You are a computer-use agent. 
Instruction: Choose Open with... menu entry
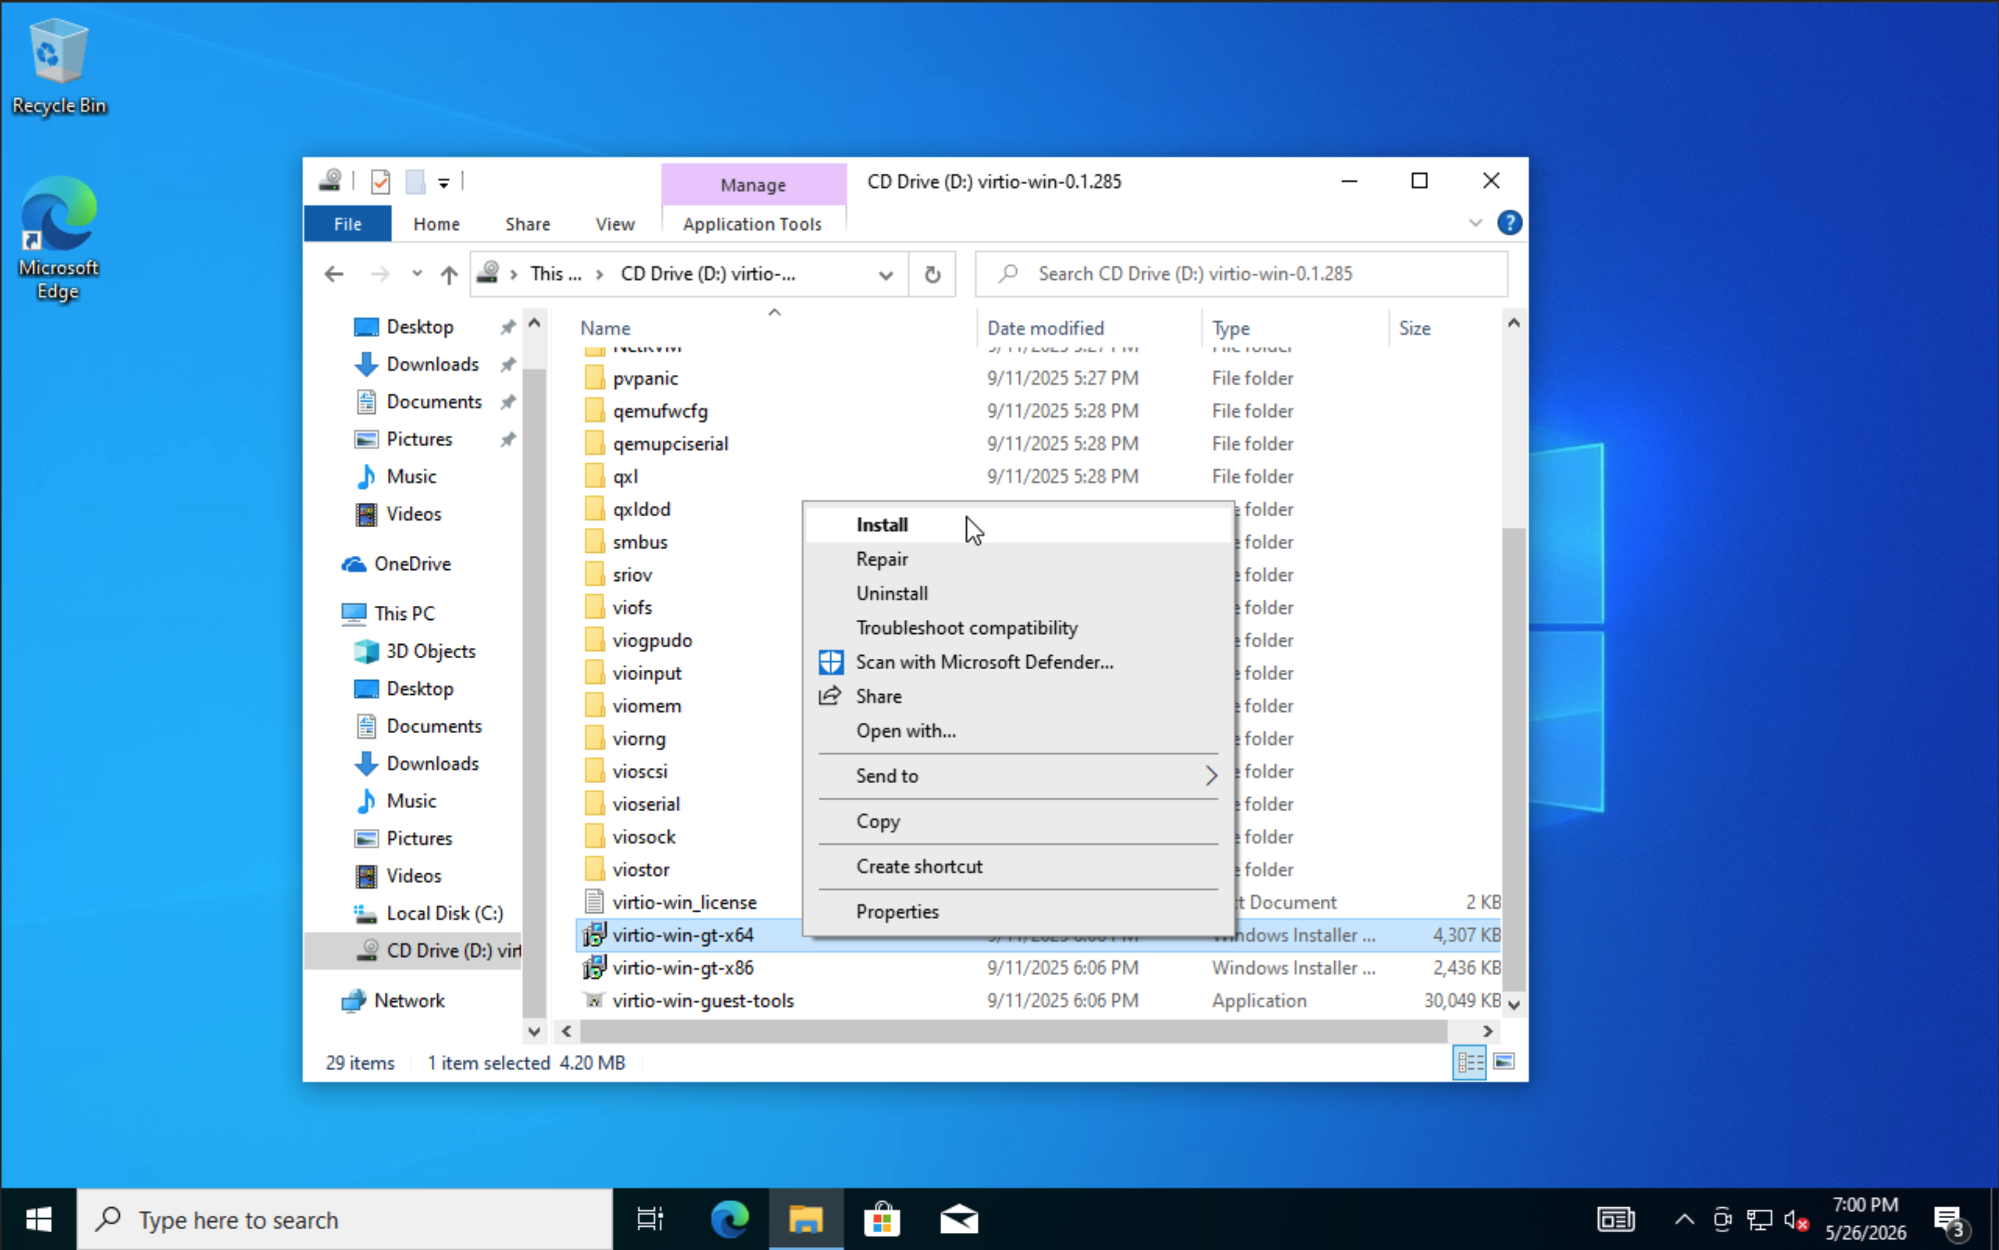(x=1019, y=731)
